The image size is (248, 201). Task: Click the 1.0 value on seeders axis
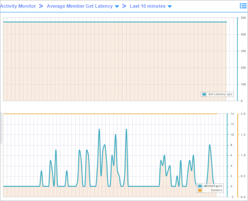pyautogui.click(x=243, y=155)
